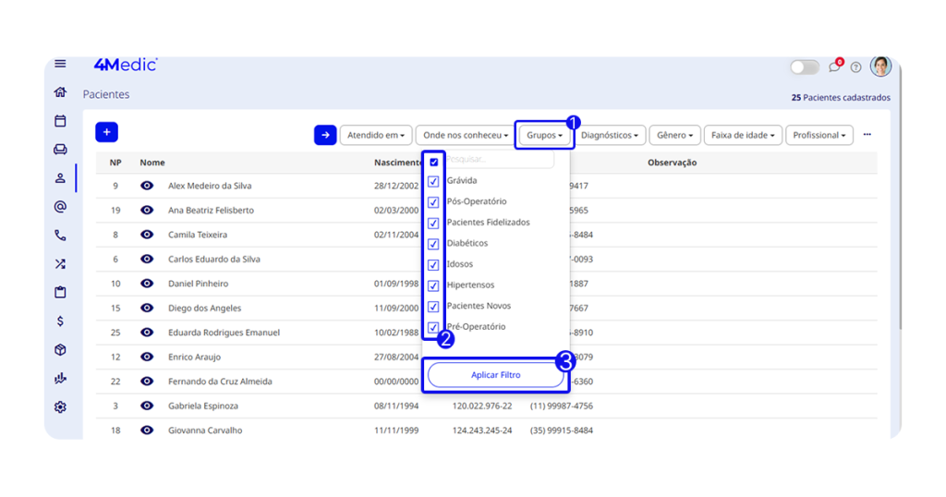Go to home via sidebar house icon
Screen dimensions: 946x497
60,92
